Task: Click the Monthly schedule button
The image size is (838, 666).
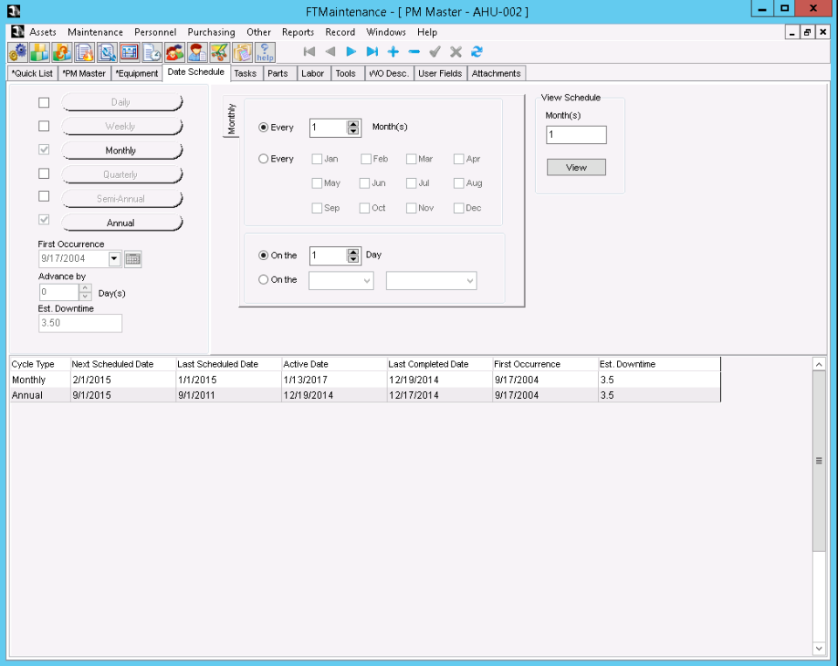Action: click(x=121, y=151)
